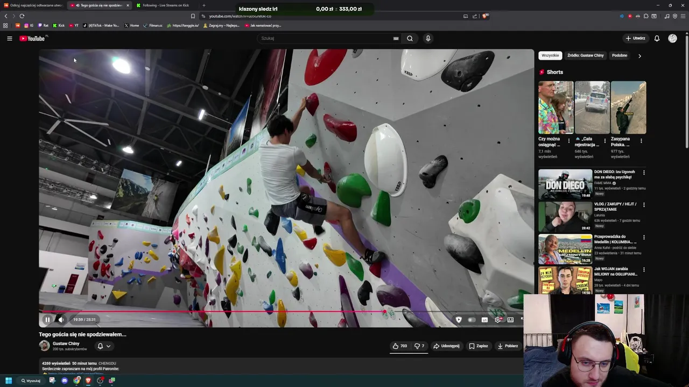Image resolution: width=689 pixels, height=387 pixels.
Task: Open a new browser tab
Action: [203, 5]
